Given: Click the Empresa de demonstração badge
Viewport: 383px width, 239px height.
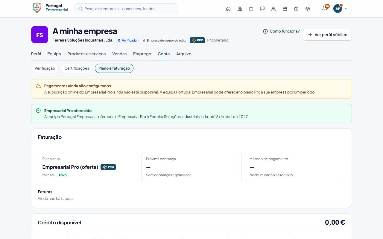Looking at the screenshot, I should click(x=164, y=40).
